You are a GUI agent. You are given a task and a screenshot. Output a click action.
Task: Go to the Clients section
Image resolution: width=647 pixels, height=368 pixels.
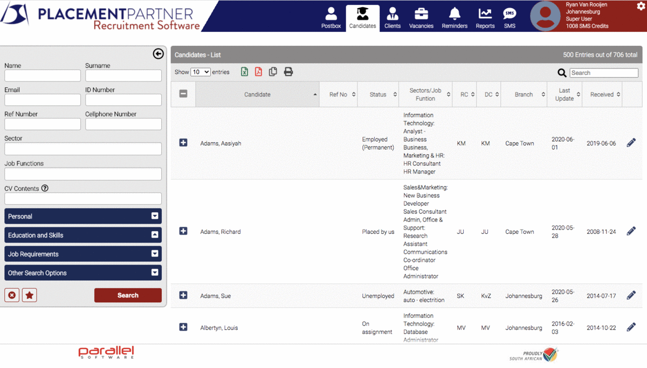[393, 18]
